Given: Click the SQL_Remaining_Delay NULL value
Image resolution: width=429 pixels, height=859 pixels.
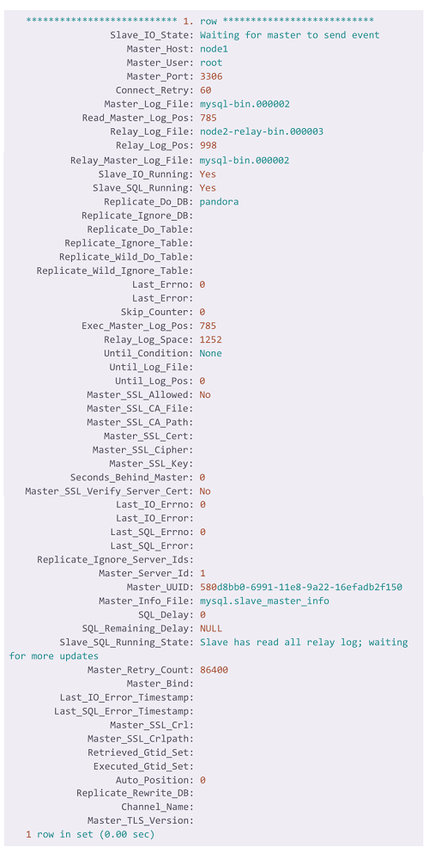Looking at the screenshot, I should point(211,629).
